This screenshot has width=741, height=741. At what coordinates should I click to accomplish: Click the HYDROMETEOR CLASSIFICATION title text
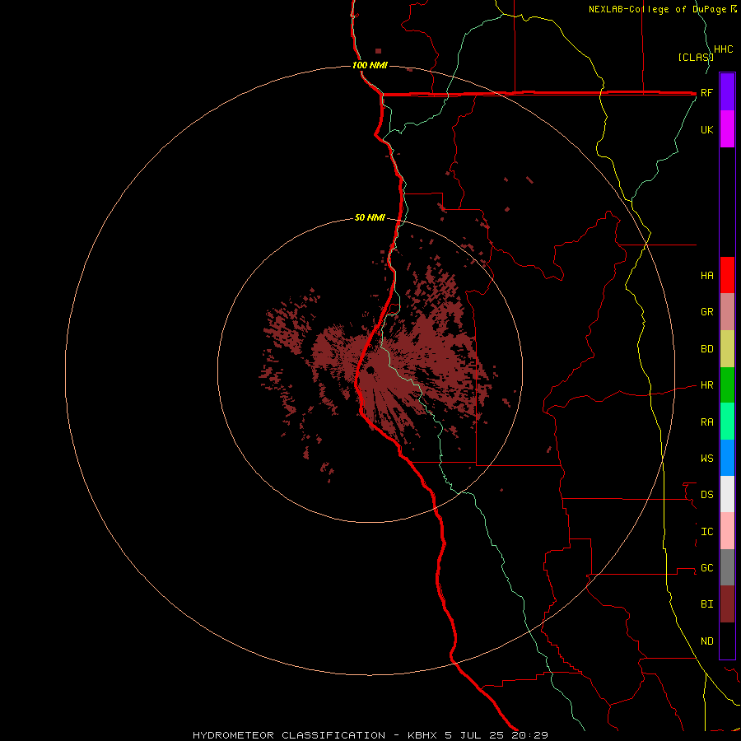[x=289, y=735]
